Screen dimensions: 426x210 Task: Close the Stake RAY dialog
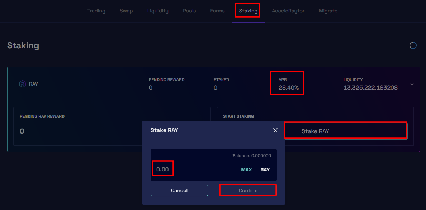click(x=275, y=130)
